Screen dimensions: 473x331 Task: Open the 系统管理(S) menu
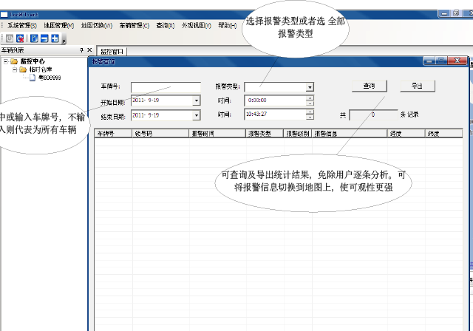[x=22, y=26]
